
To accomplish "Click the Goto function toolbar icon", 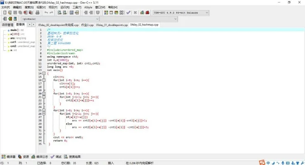I will point(72,13).
